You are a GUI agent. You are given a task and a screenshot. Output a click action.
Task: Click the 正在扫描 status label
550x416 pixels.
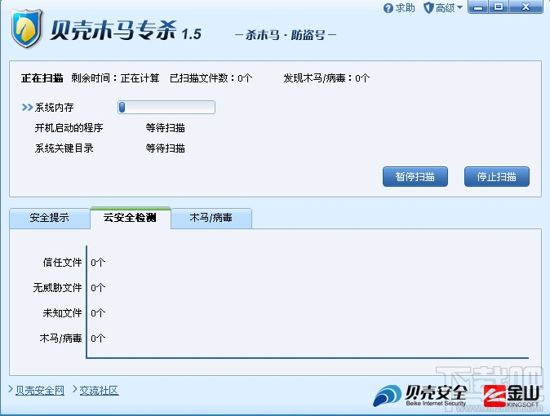[x=42, y=77]
